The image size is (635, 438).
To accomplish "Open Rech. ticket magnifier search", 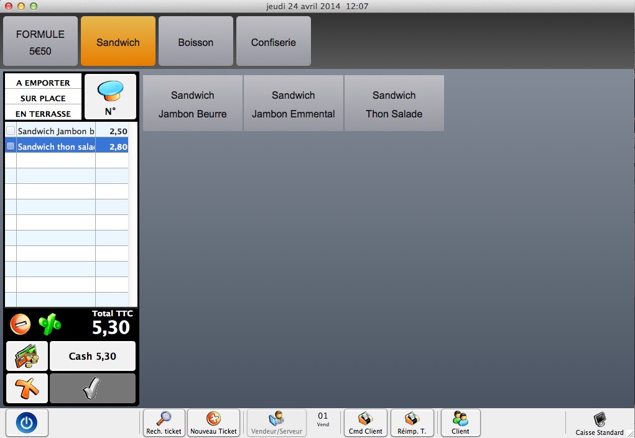I will [x=164, y=423].
